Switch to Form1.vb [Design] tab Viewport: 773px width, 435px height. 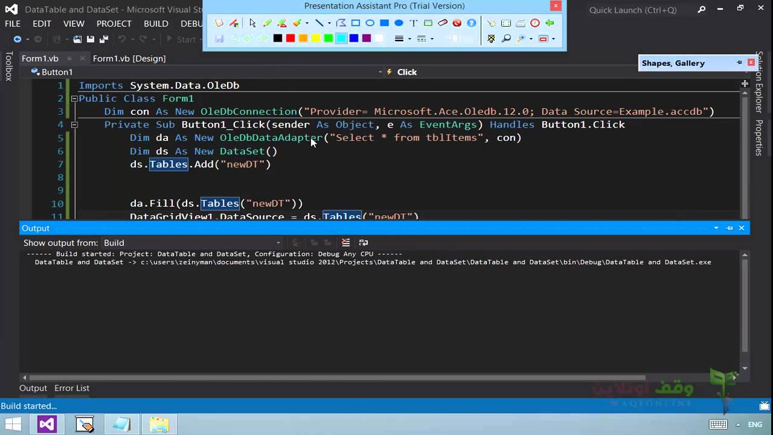click(x=129, y=59)
